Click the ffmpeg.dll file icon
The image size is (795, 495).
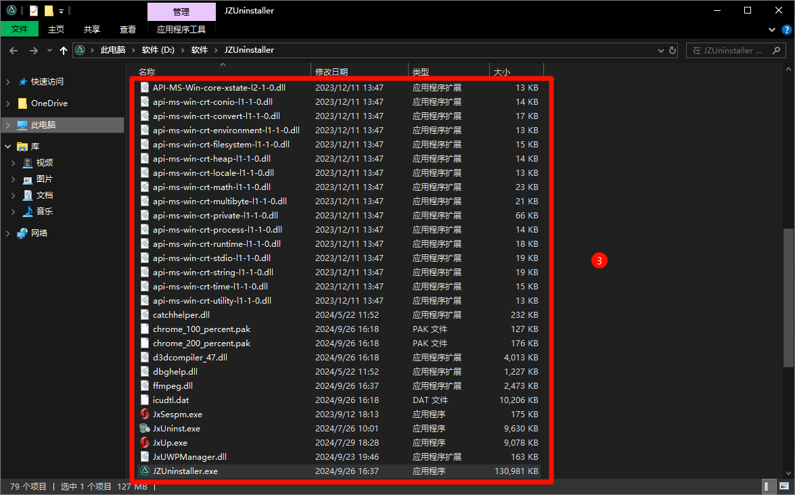[145, 385]
